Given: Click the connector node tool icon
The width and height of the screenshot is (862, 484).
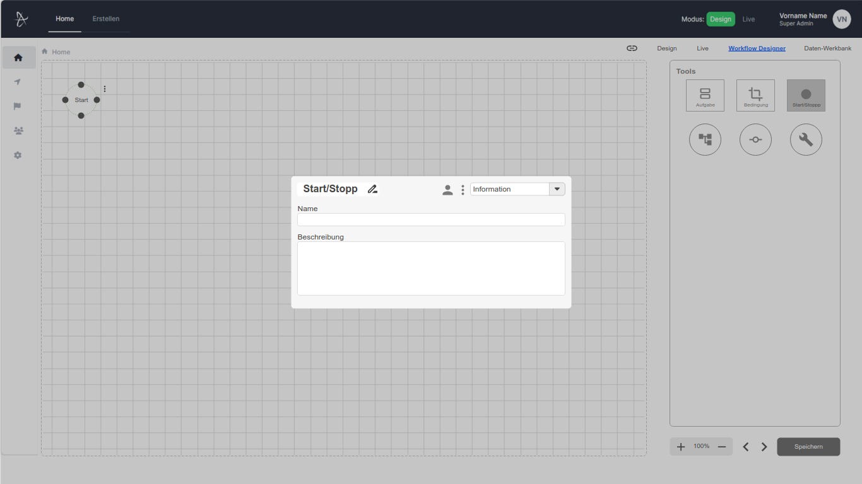Looking at the screenshot, I should [x=755, y=139].
